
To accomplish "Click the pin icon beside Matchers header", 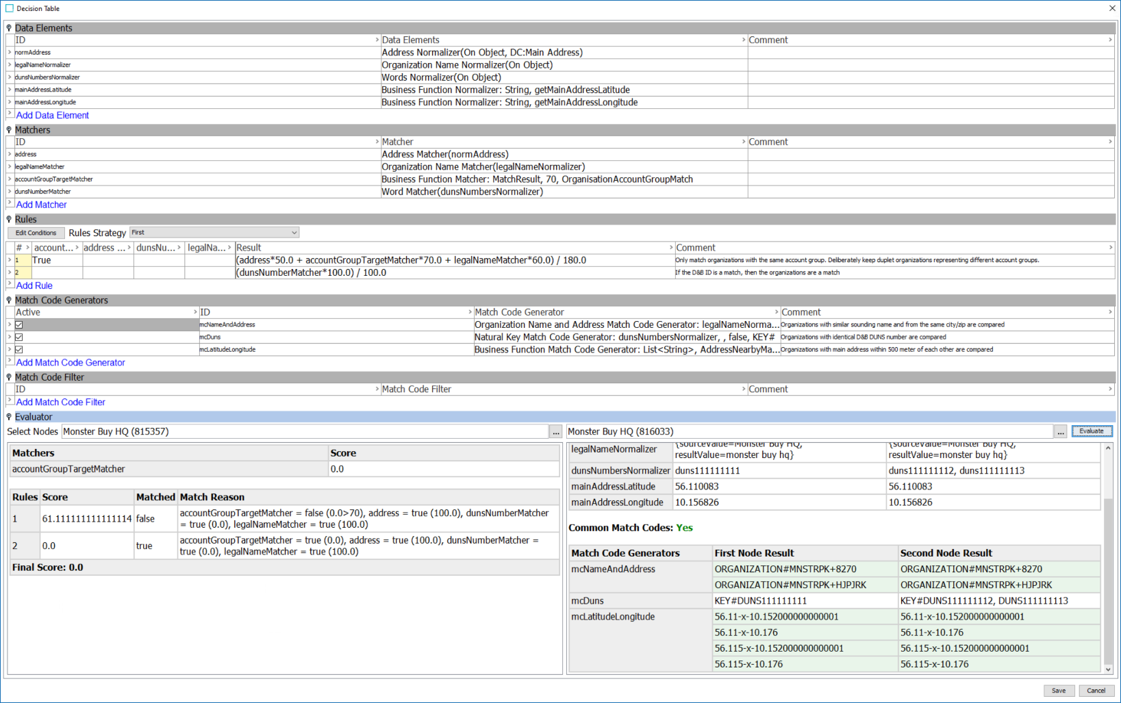I will (x=9, y=130).
